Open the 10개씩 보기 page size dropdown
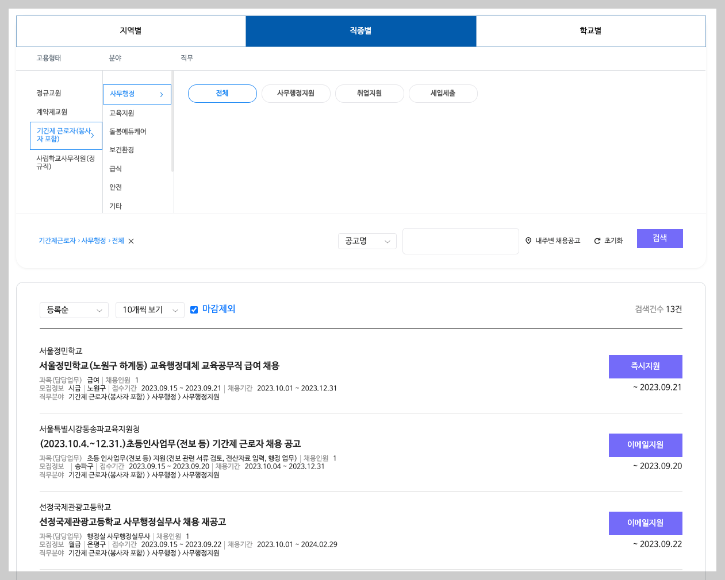The width and height of the screenshot is (725, 580). click(149, 310)
